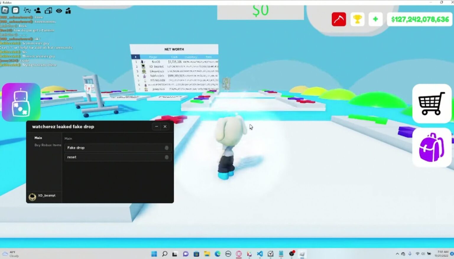Open the Roblox main menu icon
This screenshot has width=454, height=259.
click(5, 10)
